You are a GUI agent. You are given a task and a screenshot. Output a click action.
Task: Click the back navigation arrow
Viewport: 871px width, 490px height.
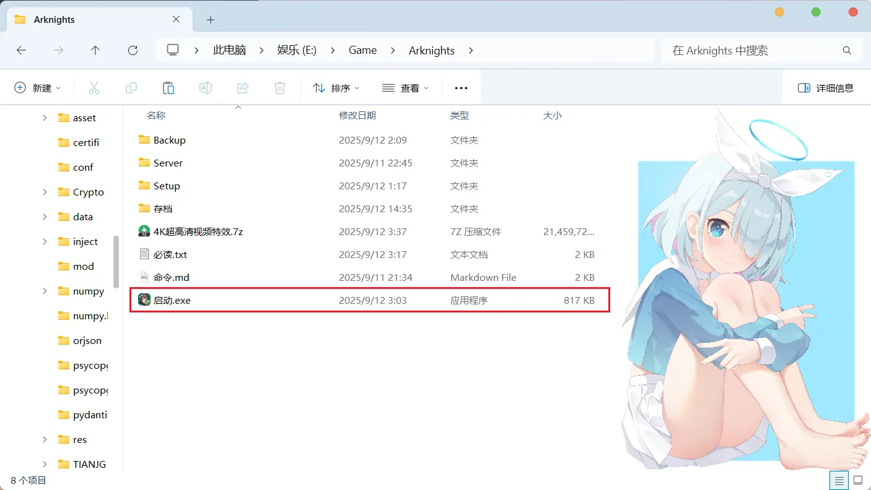21,50
